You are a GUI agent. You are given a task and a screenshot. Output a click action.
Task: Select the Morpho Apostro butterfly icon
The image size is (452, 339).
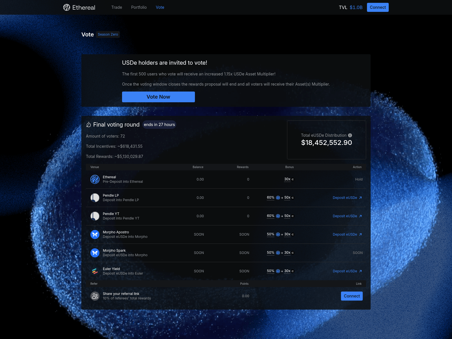[95, 234]
